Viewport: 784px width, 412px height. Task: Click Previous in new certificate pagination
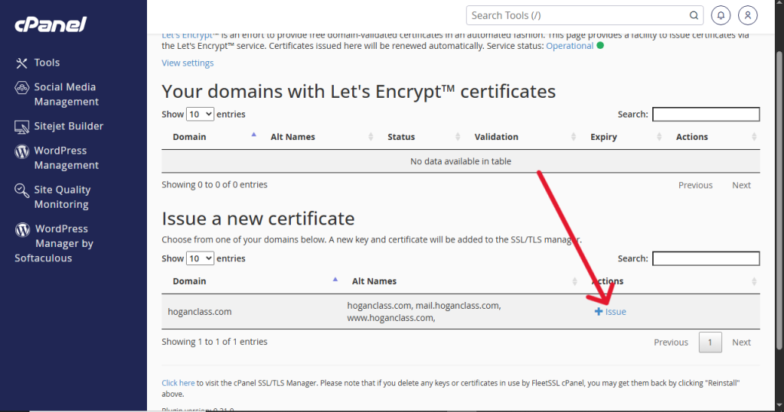671,342
